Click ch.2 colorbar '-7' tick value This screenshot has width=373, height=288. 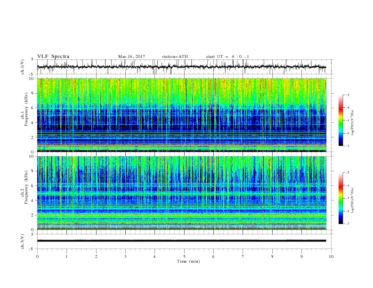pos(347,224)
